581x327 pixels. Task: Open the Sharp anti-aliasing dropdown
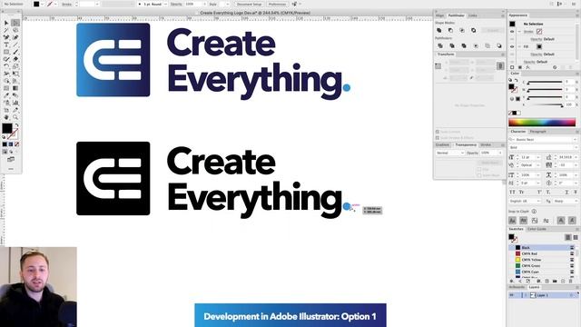tap(565, 201)
